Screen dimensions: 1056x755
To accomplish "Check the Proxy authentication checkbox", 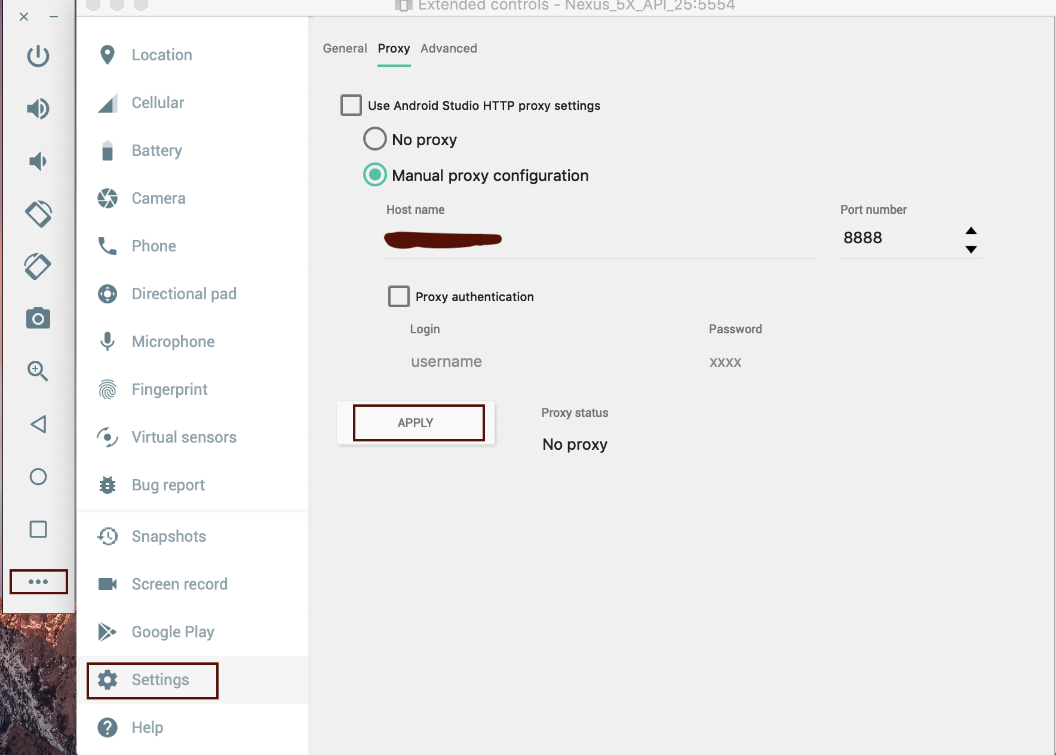I will tap(399, 296).
